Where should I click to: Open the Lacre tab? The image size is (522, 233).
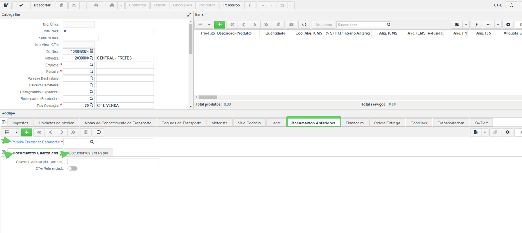point(276,123)
